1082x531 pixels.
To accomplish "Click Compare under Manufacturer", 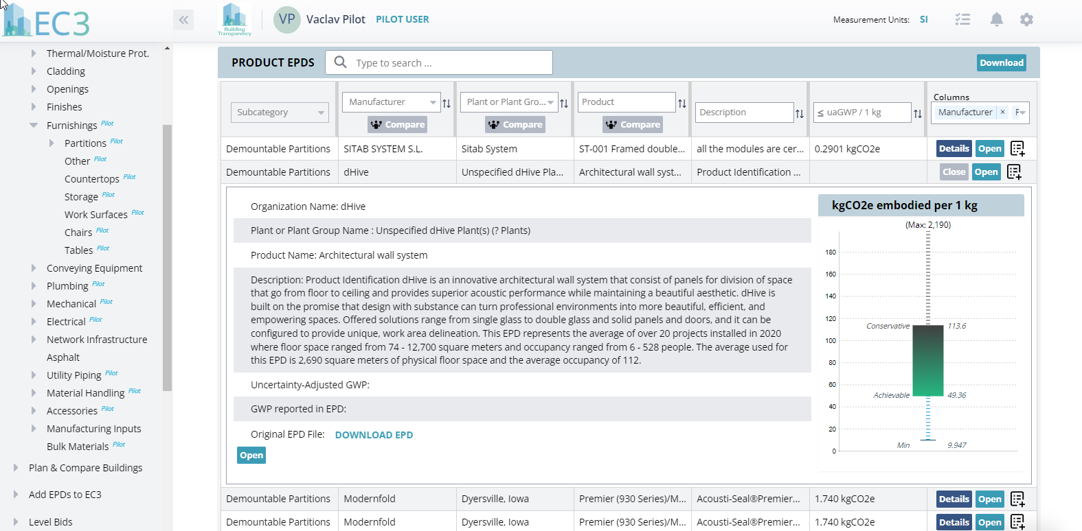I will (x=398, y=124).
